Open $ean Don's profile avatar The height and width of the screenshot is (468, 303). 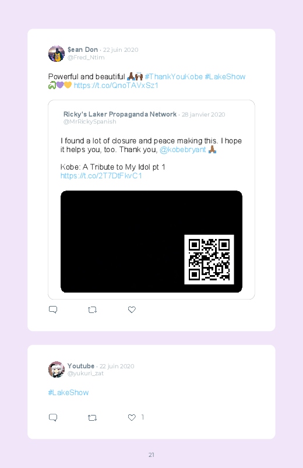click(57, 54)
